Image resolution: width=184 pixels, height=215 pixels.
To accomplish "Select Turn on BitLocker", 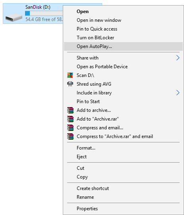I will coord(124,38).
